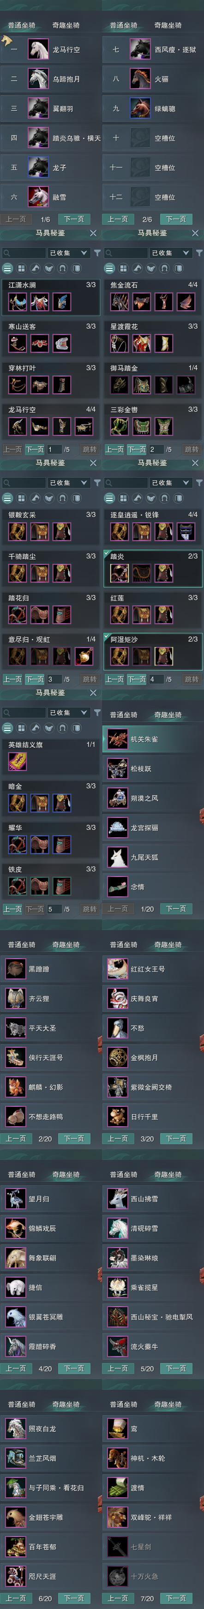The image size is (204, 1609).
Task: Choose the 机关朱雀 mount icon
Action: 117,739
